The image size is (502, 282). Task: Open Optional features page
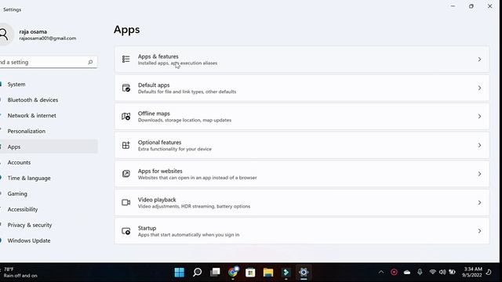pyautogui.click(x=302, y=145)
